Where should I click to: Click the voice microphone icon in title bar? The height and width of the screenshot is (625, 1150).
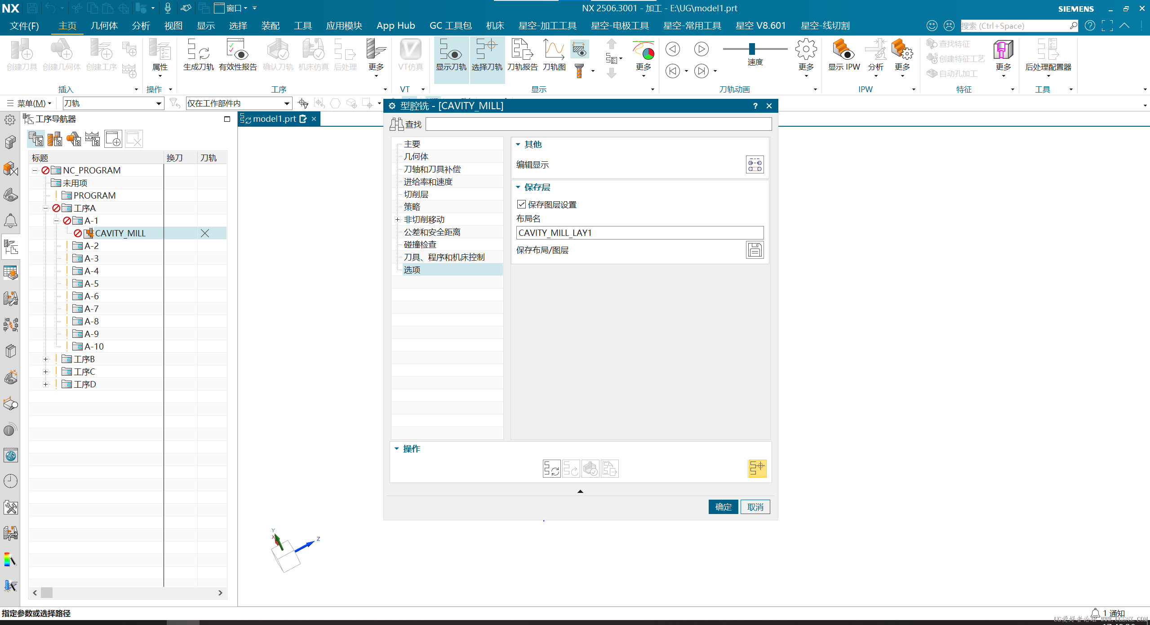pyautogui.click(x=168, y=8)
